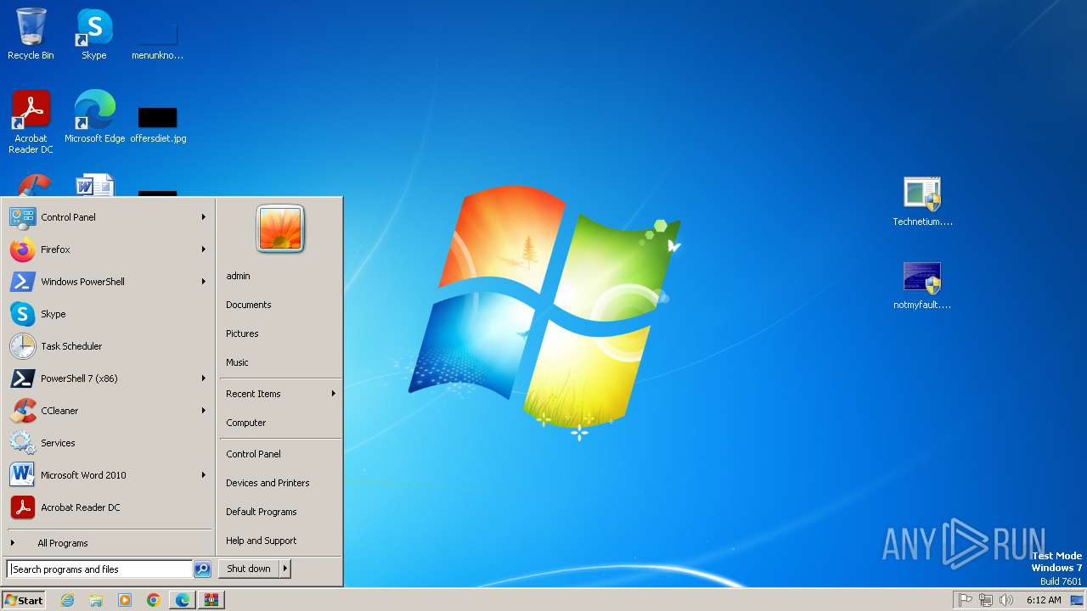1087x611 pixels.
Task: Click the user account picture in Start menu
Action: coord(280,229)
